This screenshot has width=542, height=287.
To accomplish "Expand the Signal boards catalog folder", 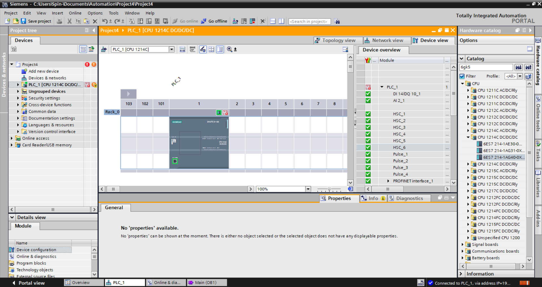I will [x=463, y=244].
